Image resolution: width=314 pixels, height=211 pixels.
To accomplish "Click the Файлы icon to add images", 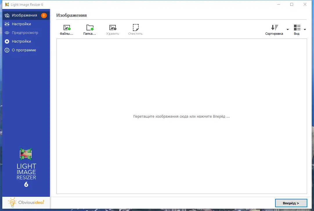I will (67, 28).
